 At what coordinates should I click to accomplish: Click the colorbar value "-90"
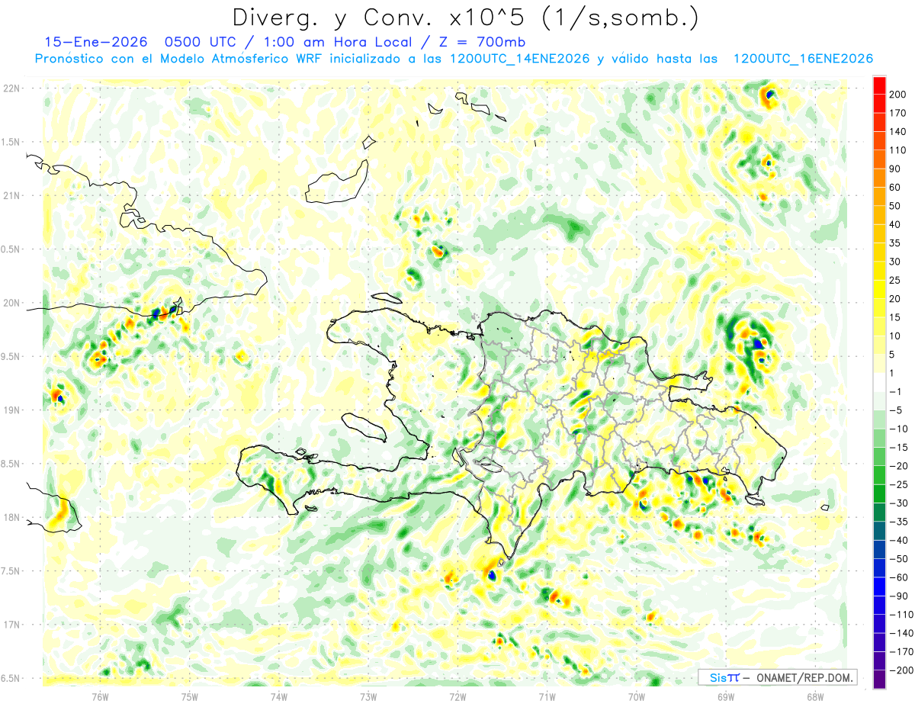[899, 596]
